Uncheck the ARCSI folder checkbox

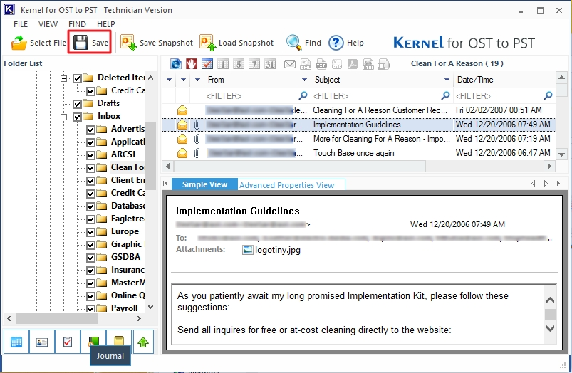click(x=91, y=155)
